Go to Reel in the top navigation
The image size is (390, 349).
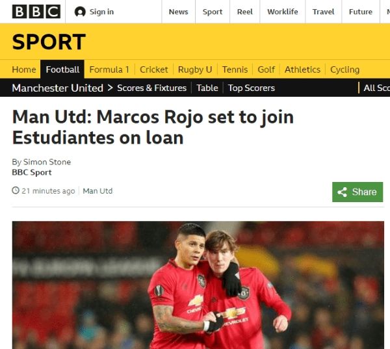[245, 12]
